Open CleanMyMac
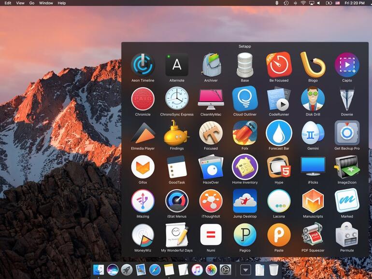 coord(211,99)
